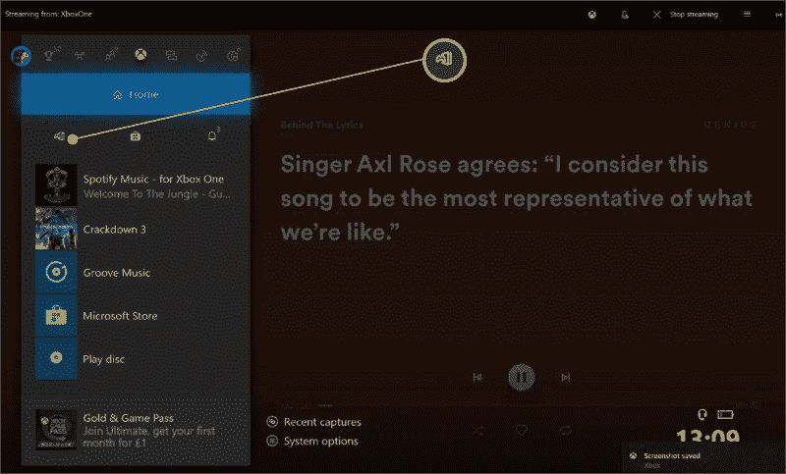The width and height of the screenshot is (786, 474).
Task: Click the Axl Rose lyrics quote text
Action: point(517,198)
